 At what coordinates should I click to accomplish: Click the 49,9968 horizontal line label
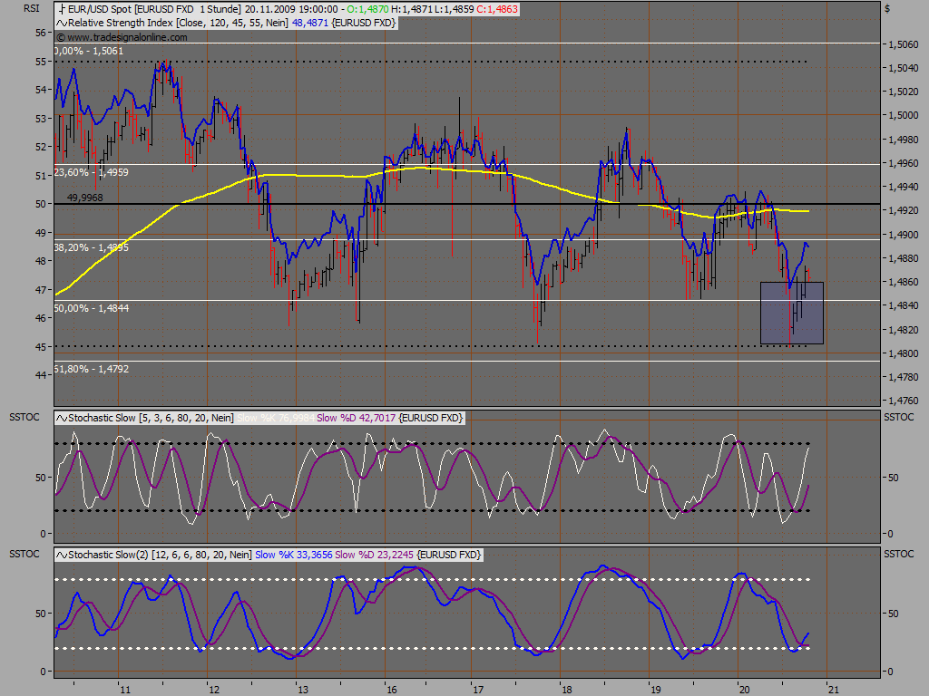point(84,198)
